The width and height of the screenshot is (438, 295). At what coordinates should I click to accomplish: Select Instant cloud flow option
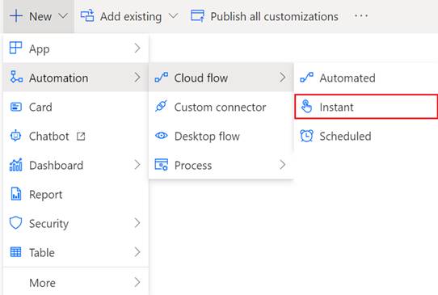pyautogui.click(x=366, y=107)
